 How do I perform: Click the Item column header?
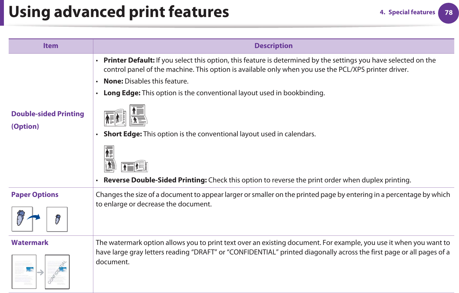point(51,46)
